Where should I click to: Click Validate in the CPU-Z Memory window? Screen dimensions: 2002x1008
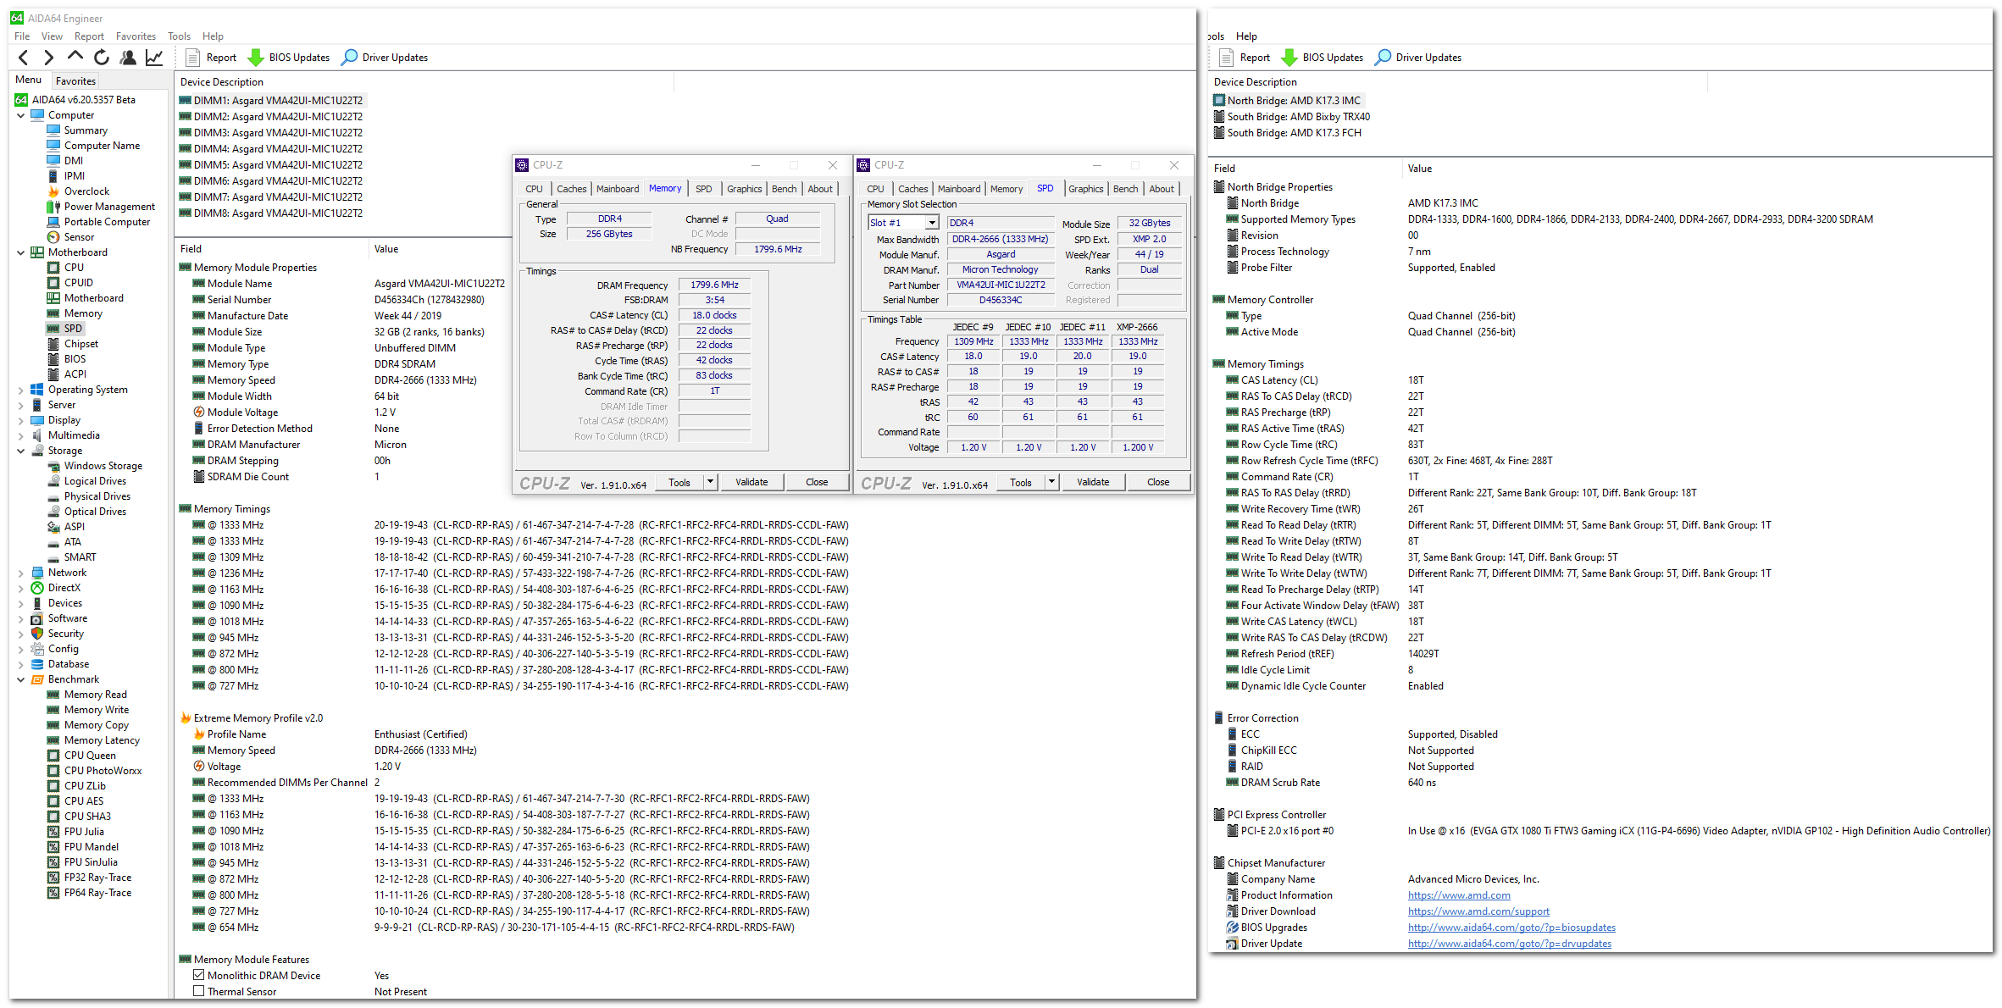[x=751, y=482]
